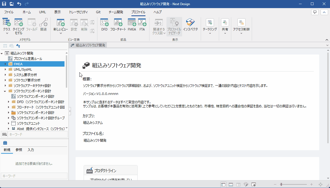
Task: Click the fit-to-view arrows icon in status bar
Action: click(321, 184)
